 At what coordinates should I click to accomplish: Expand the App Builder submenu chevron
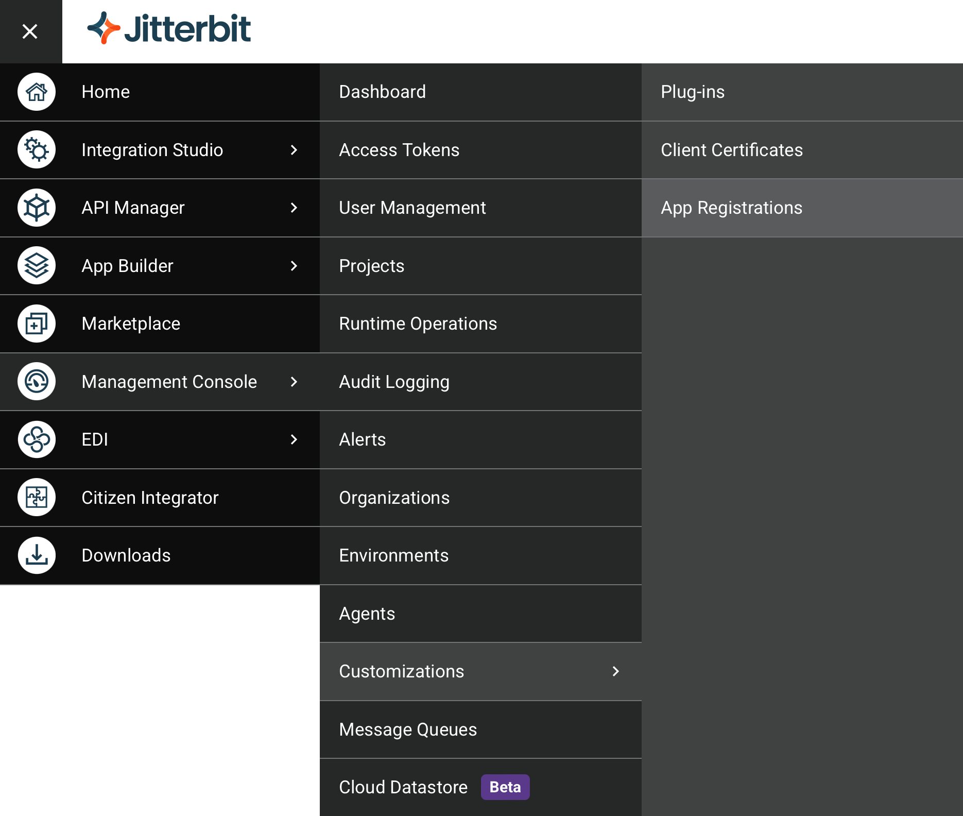coord(294,266)
